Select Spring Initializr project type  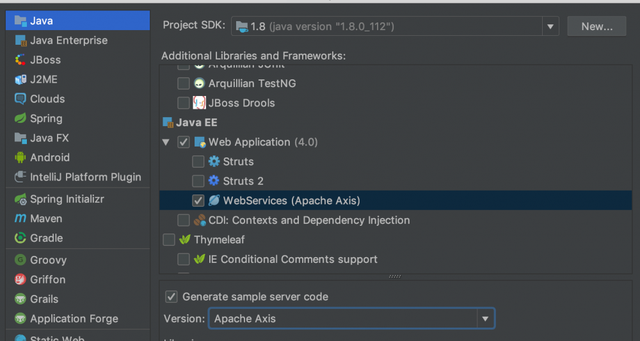(78, 199)
